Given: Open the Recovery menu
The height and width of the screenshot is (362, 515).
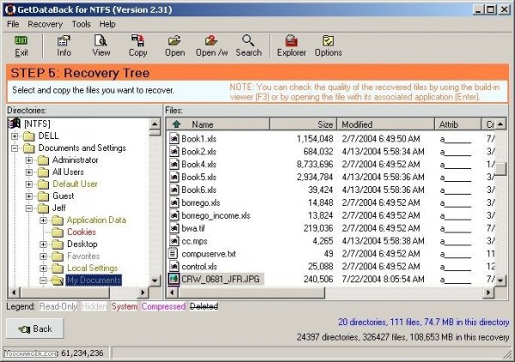Looking at the screenshot, I should coord(45,24).
